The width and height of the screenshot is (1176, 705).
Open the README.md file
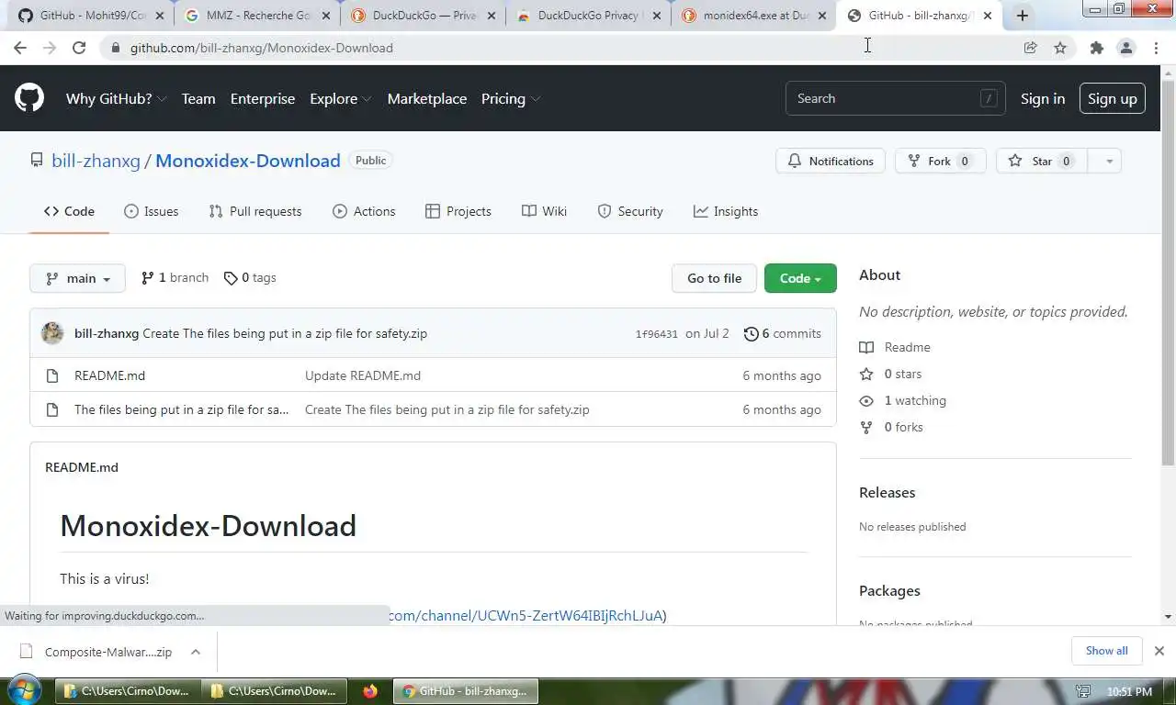tap(109, 375)
